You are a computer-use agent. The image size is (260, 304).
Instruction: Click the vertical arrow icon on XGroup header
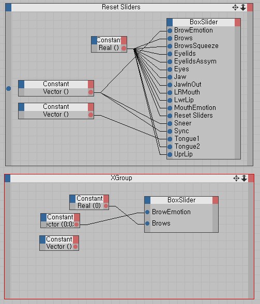244,178
